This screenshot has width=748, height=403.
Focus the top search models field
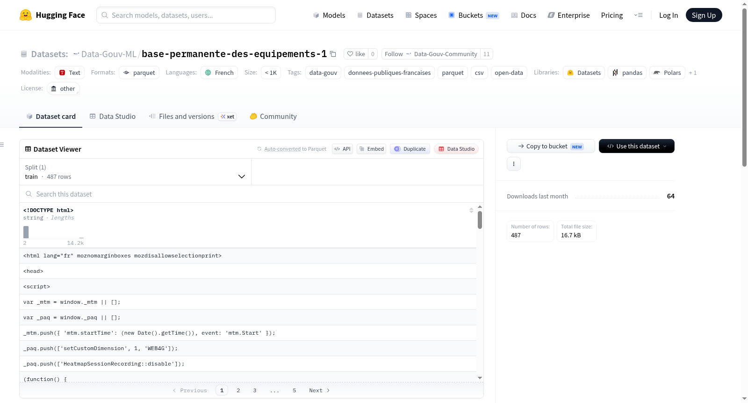tap(186, 15)
